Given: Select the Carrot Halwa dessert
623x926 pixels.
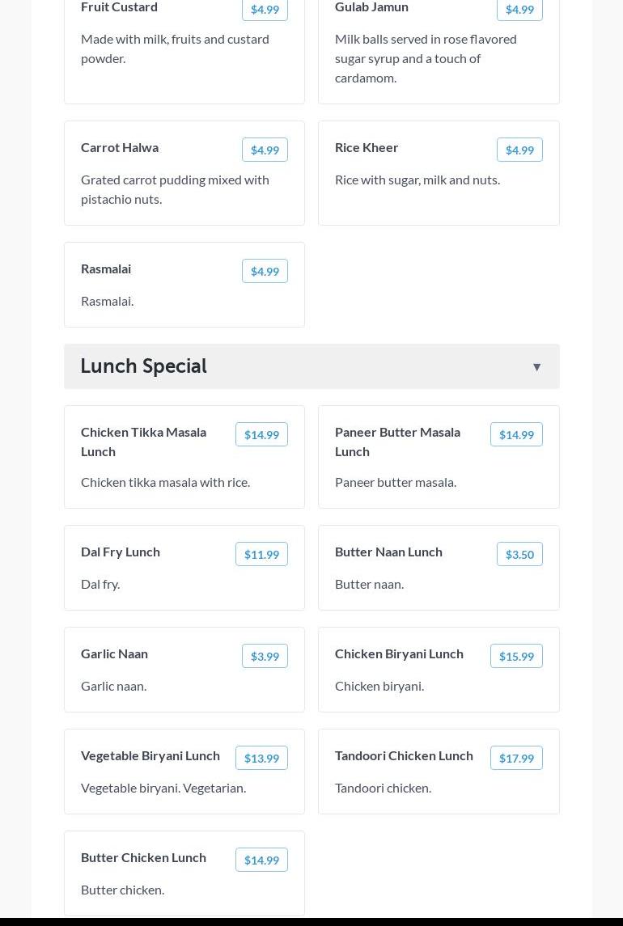Looking at the screenshot, I should 120,147.
